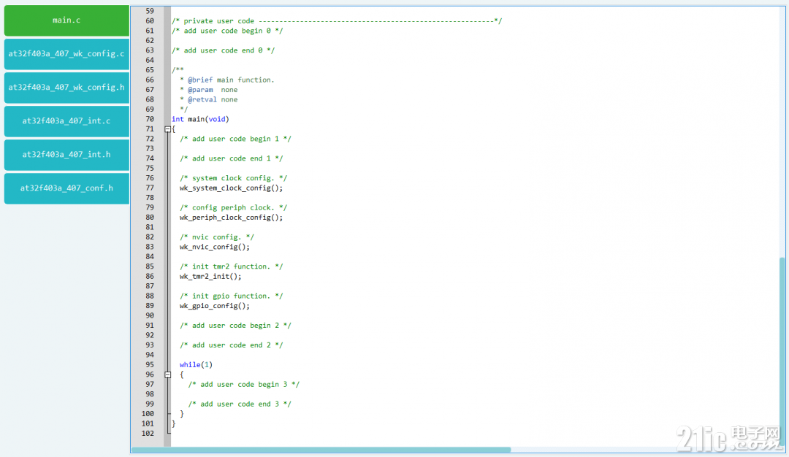Click 'wk_gpio_config();' code line
Viewport: 789px width, 457px height.
(214, 306)
